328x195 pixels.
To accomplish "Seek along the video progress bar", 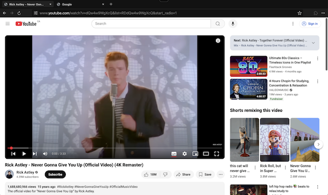I will pyautogui.click(x=115, y=148).
